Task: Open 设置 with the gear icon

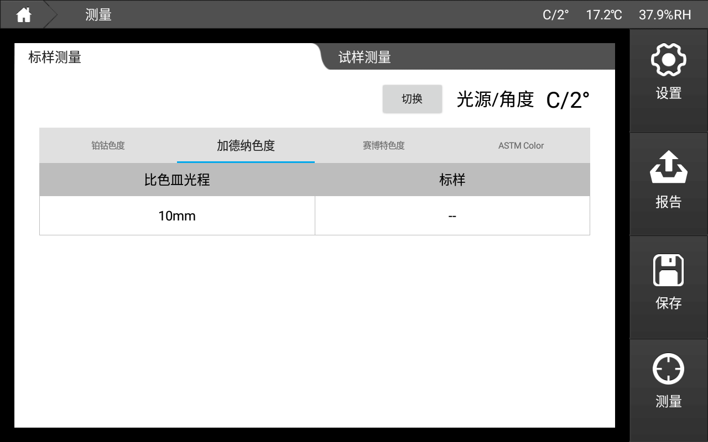Action: pos(668,71)
